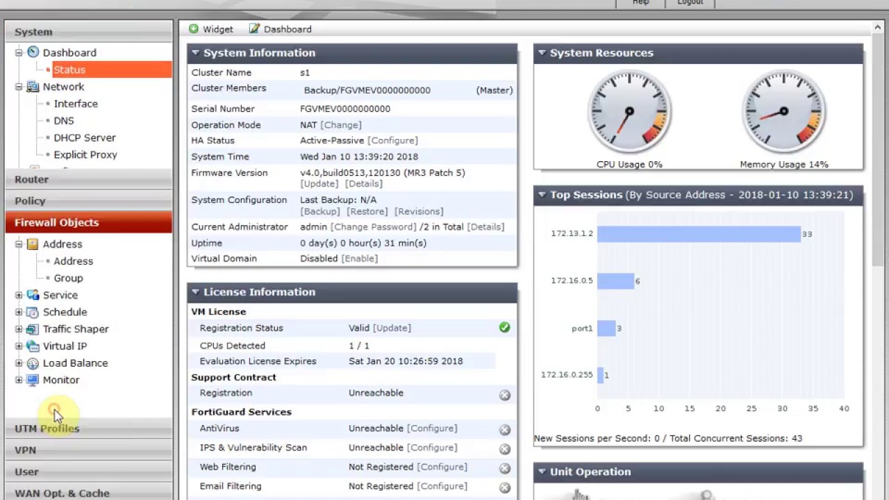The height and width of the screenshot is (500, 889).
Task: Click the Help button at top
Action: pyautogui.click(x=640, y=3)
